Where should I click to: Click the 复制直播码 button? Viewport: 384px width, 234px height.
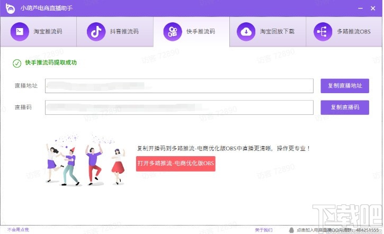(345, 107)
